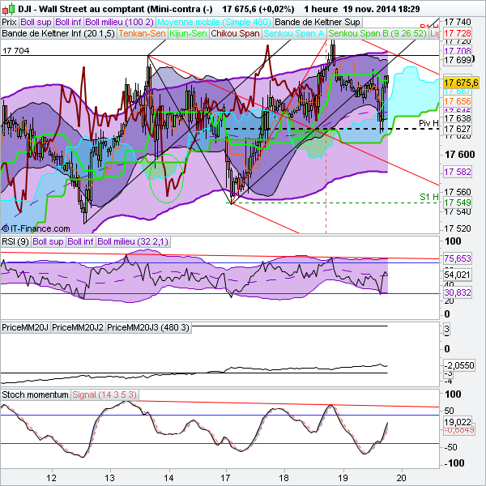Select the Kijun-Sen indicator label
This screenshot has width=486, height=486.
pos(188,33)
